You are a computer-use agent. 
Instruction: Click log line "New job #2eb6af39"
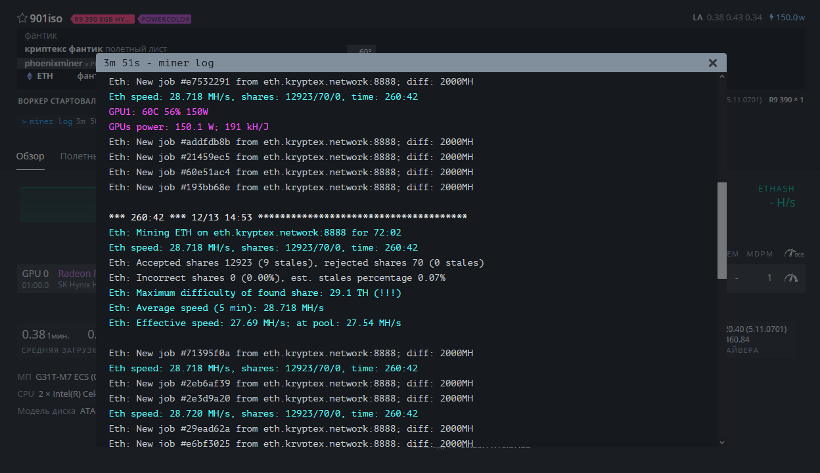coord(291,384)
